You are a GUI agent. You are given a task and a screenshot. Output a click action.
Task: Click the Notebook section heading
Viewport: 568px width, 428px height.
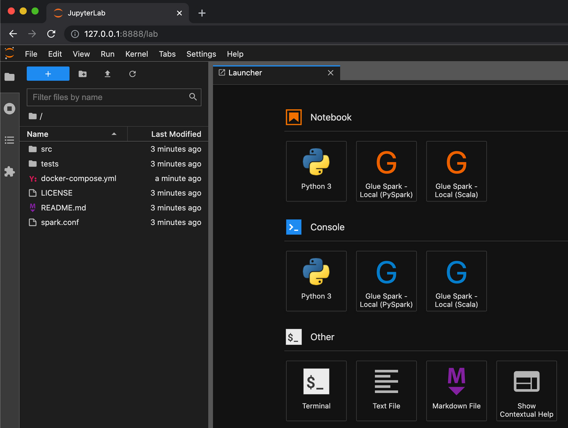[x=331, y=117]
